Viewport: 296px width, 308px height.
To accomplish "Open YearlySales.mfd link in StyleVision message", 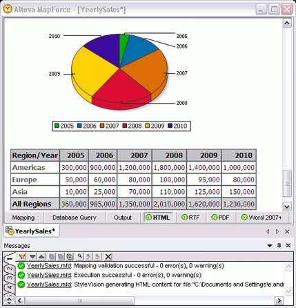I will click(x=49, y=285).
